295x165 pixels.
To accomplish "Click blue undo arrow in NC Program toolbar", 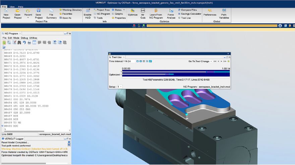I will (x=24, y=43).
